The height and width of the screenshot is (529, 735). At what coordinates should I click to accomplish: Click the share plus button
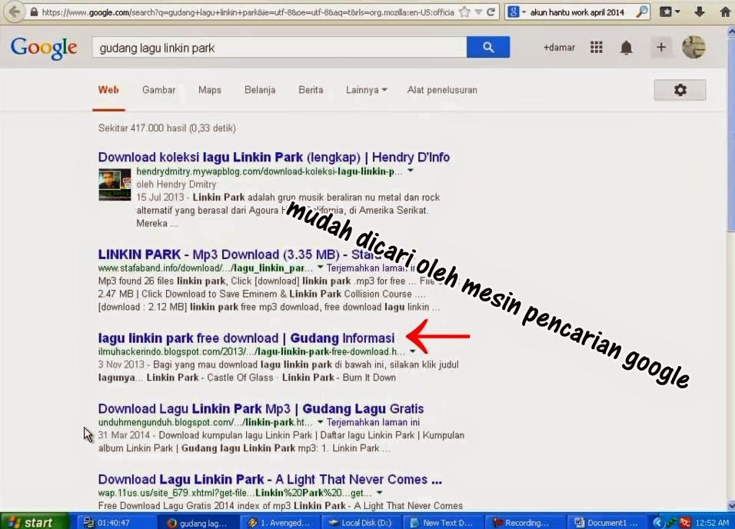(x=661, y=47)
